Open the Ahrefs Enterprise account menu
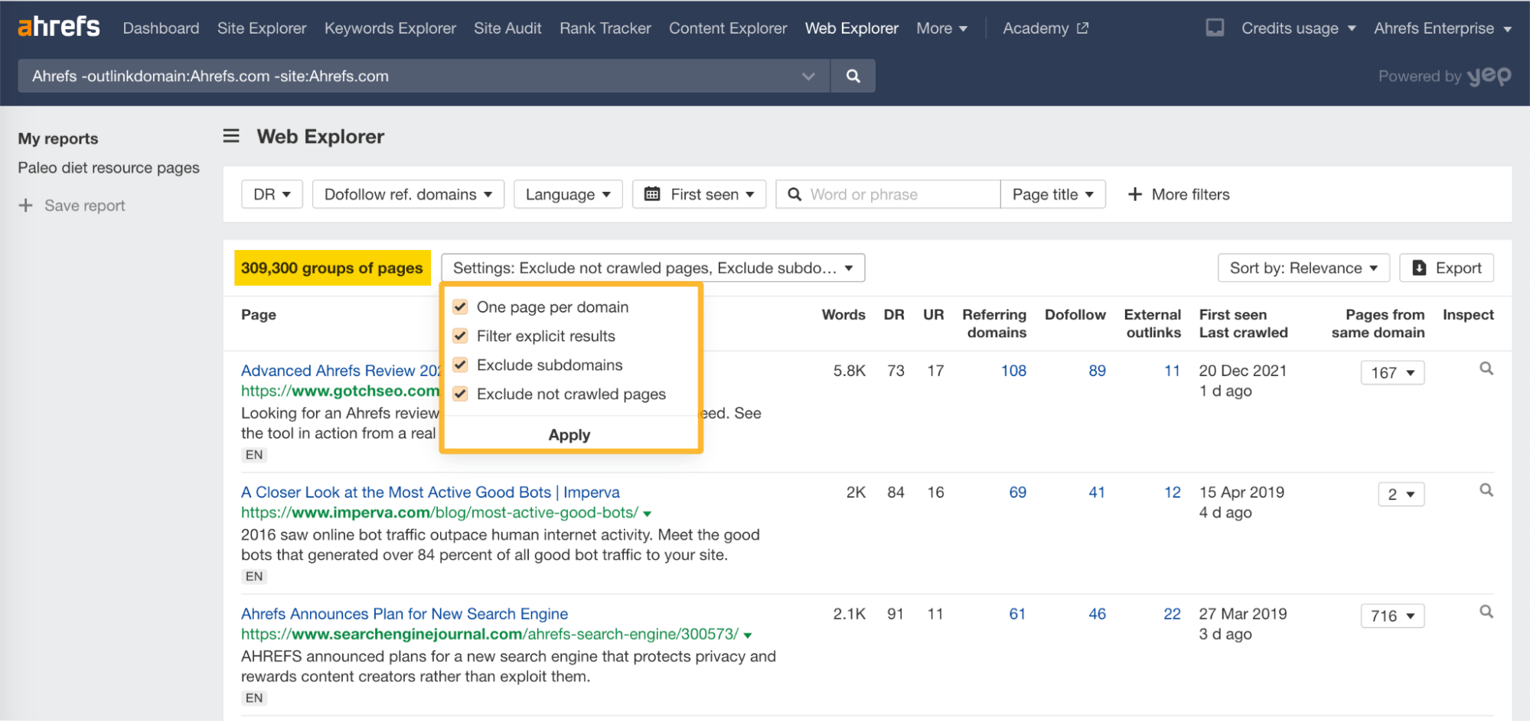Screen dimensions: 1530x721 point(1442,28)
